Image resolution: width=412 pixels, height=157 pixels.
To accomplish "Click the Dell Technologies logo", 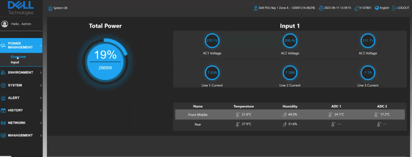I will 21,8.
